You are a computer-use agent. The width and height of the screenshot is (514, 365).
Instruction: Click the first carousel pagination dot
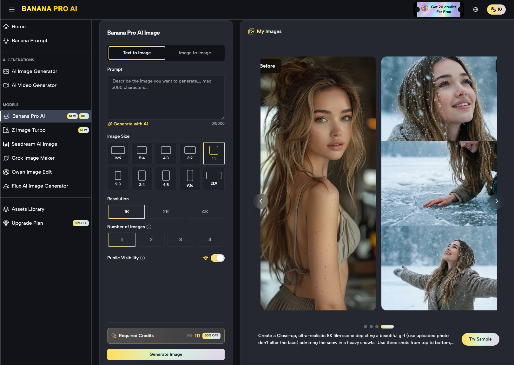(366, 327)
